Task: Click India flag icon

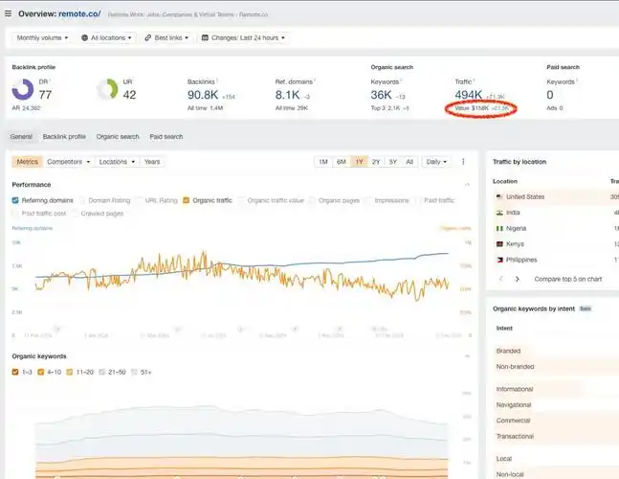Action: [x=499, y=213]
